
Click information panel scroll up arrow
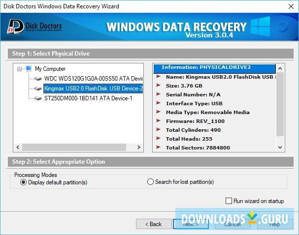pyautogui.click(x=280, y=68)
